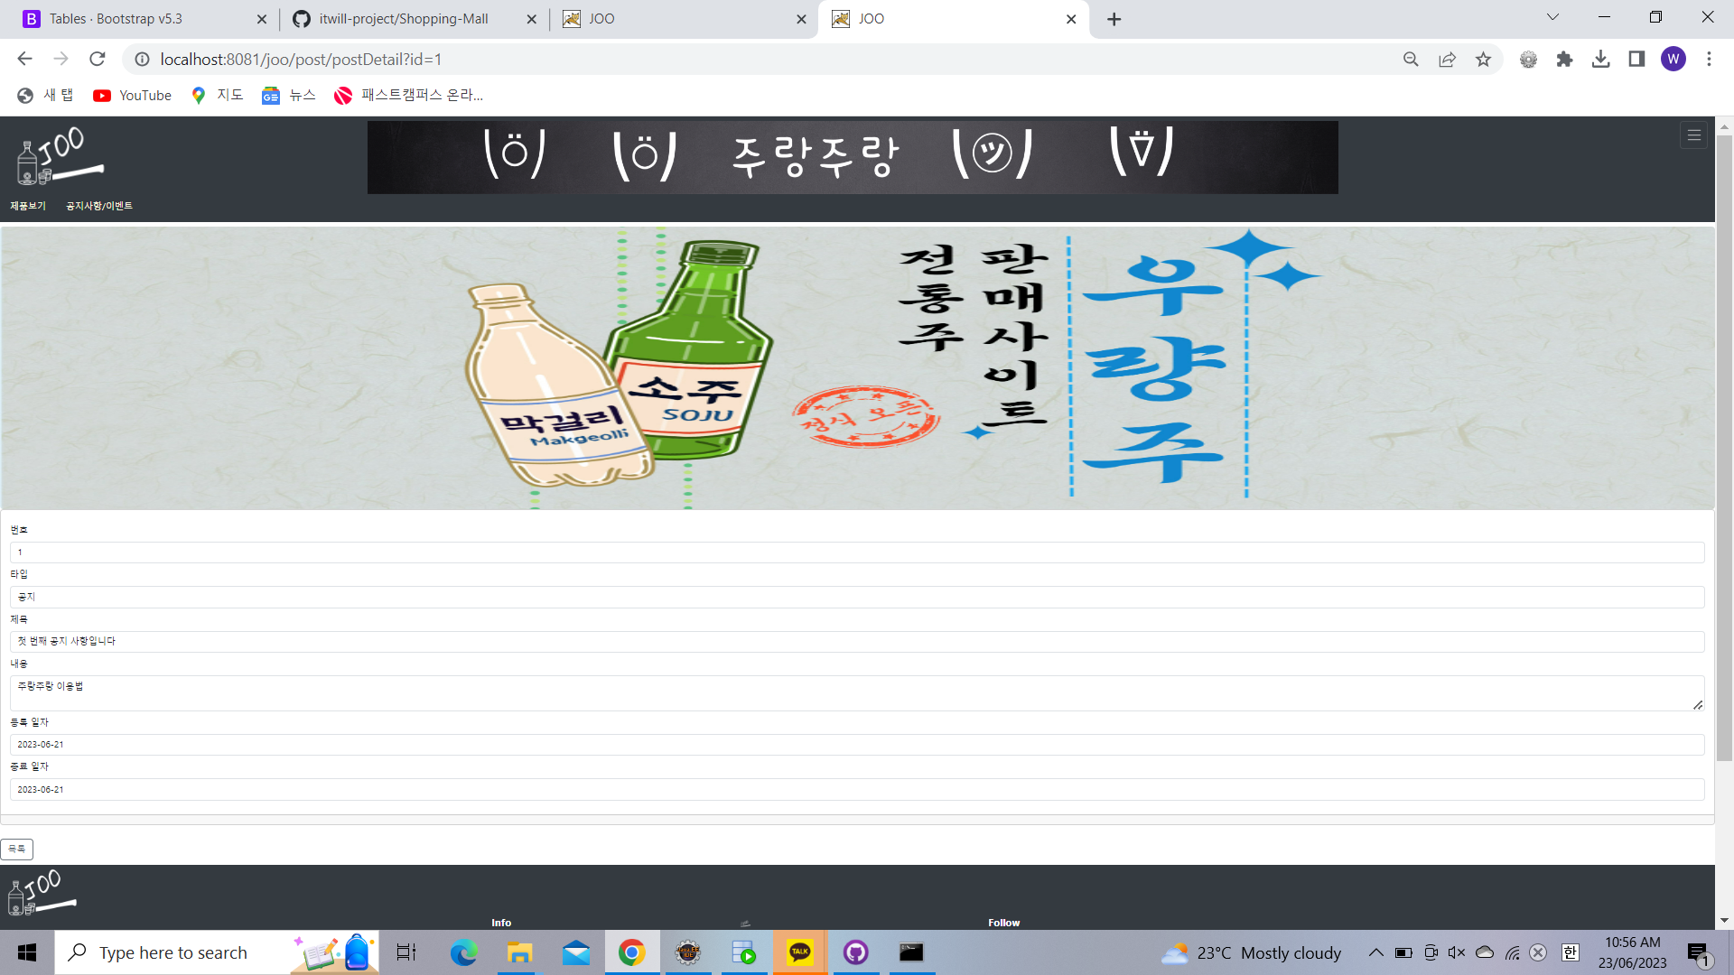1734x975 pixels.
Task: Click the 제목 title input field
Action: coord(856,641)
